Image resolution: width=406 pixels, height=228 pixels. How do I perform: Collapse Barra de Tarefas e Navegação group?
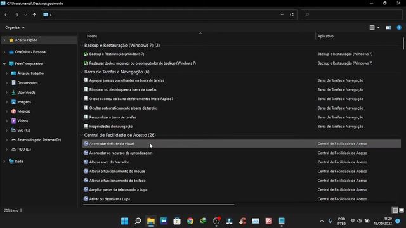tap(82, 72)
